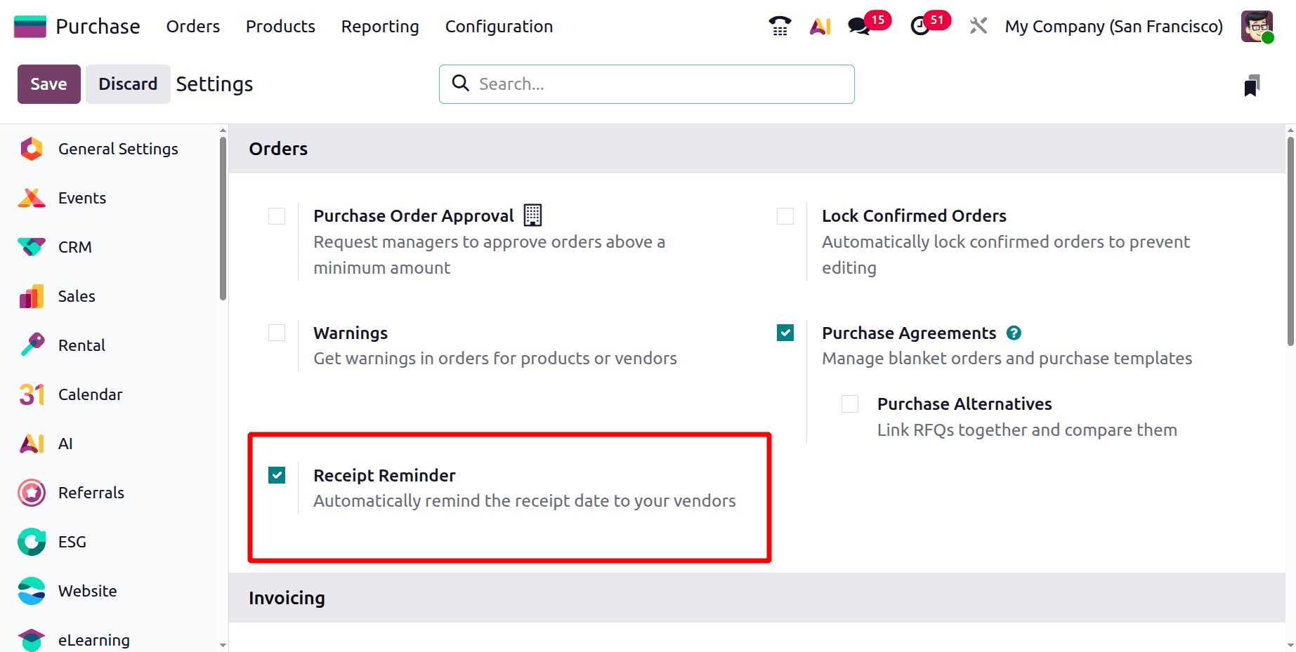
Task: Open the Reporting menu
Action: (x=379, y=27)
